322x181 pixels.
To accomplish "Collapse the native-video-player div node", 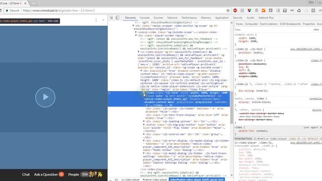I will [141, 71].
